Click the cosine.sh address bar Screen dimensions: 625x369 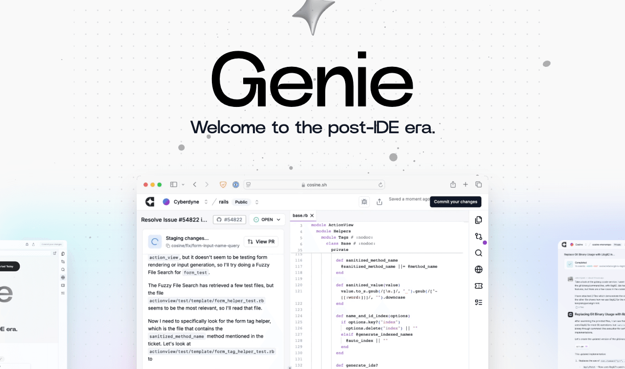coord(314,185)
